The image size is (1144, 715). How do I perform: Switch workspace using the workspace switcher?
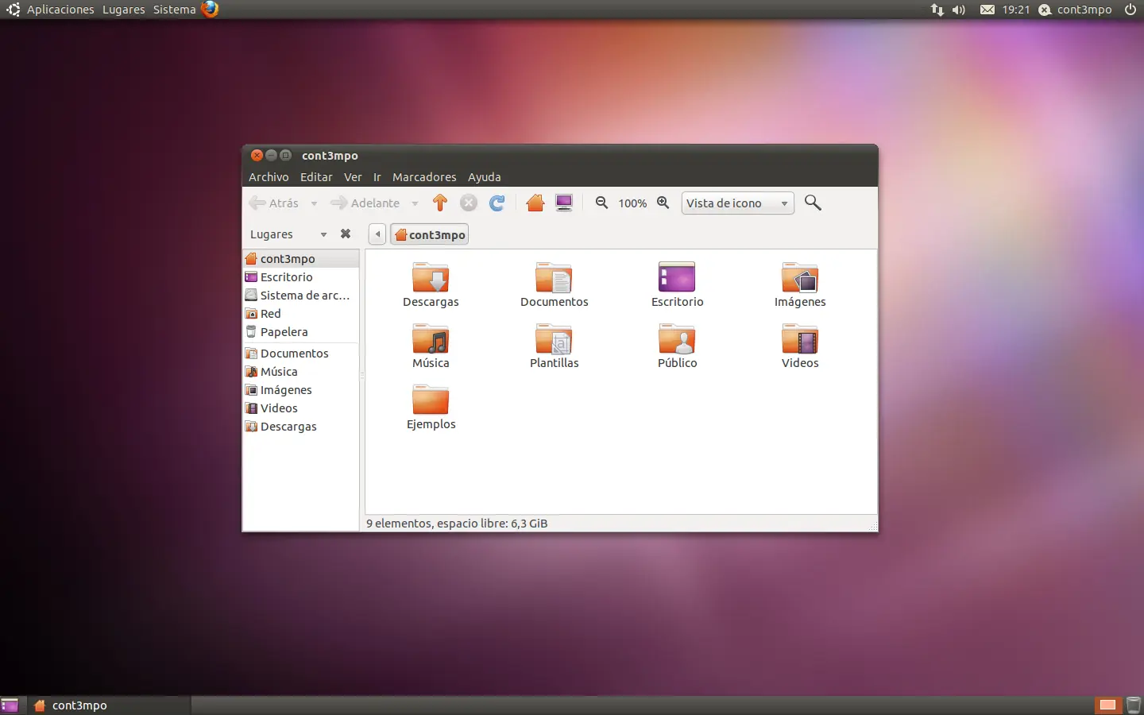(1107, 705)
